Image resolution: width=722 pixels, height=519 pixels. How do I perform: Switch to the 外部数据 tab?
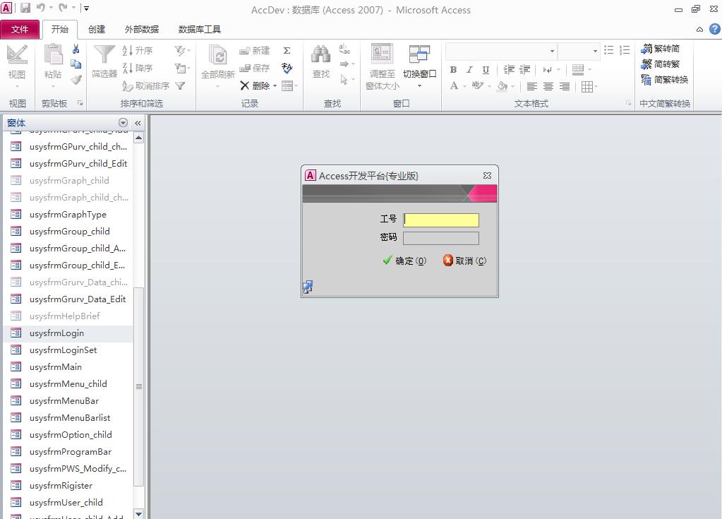pos(142,30)
